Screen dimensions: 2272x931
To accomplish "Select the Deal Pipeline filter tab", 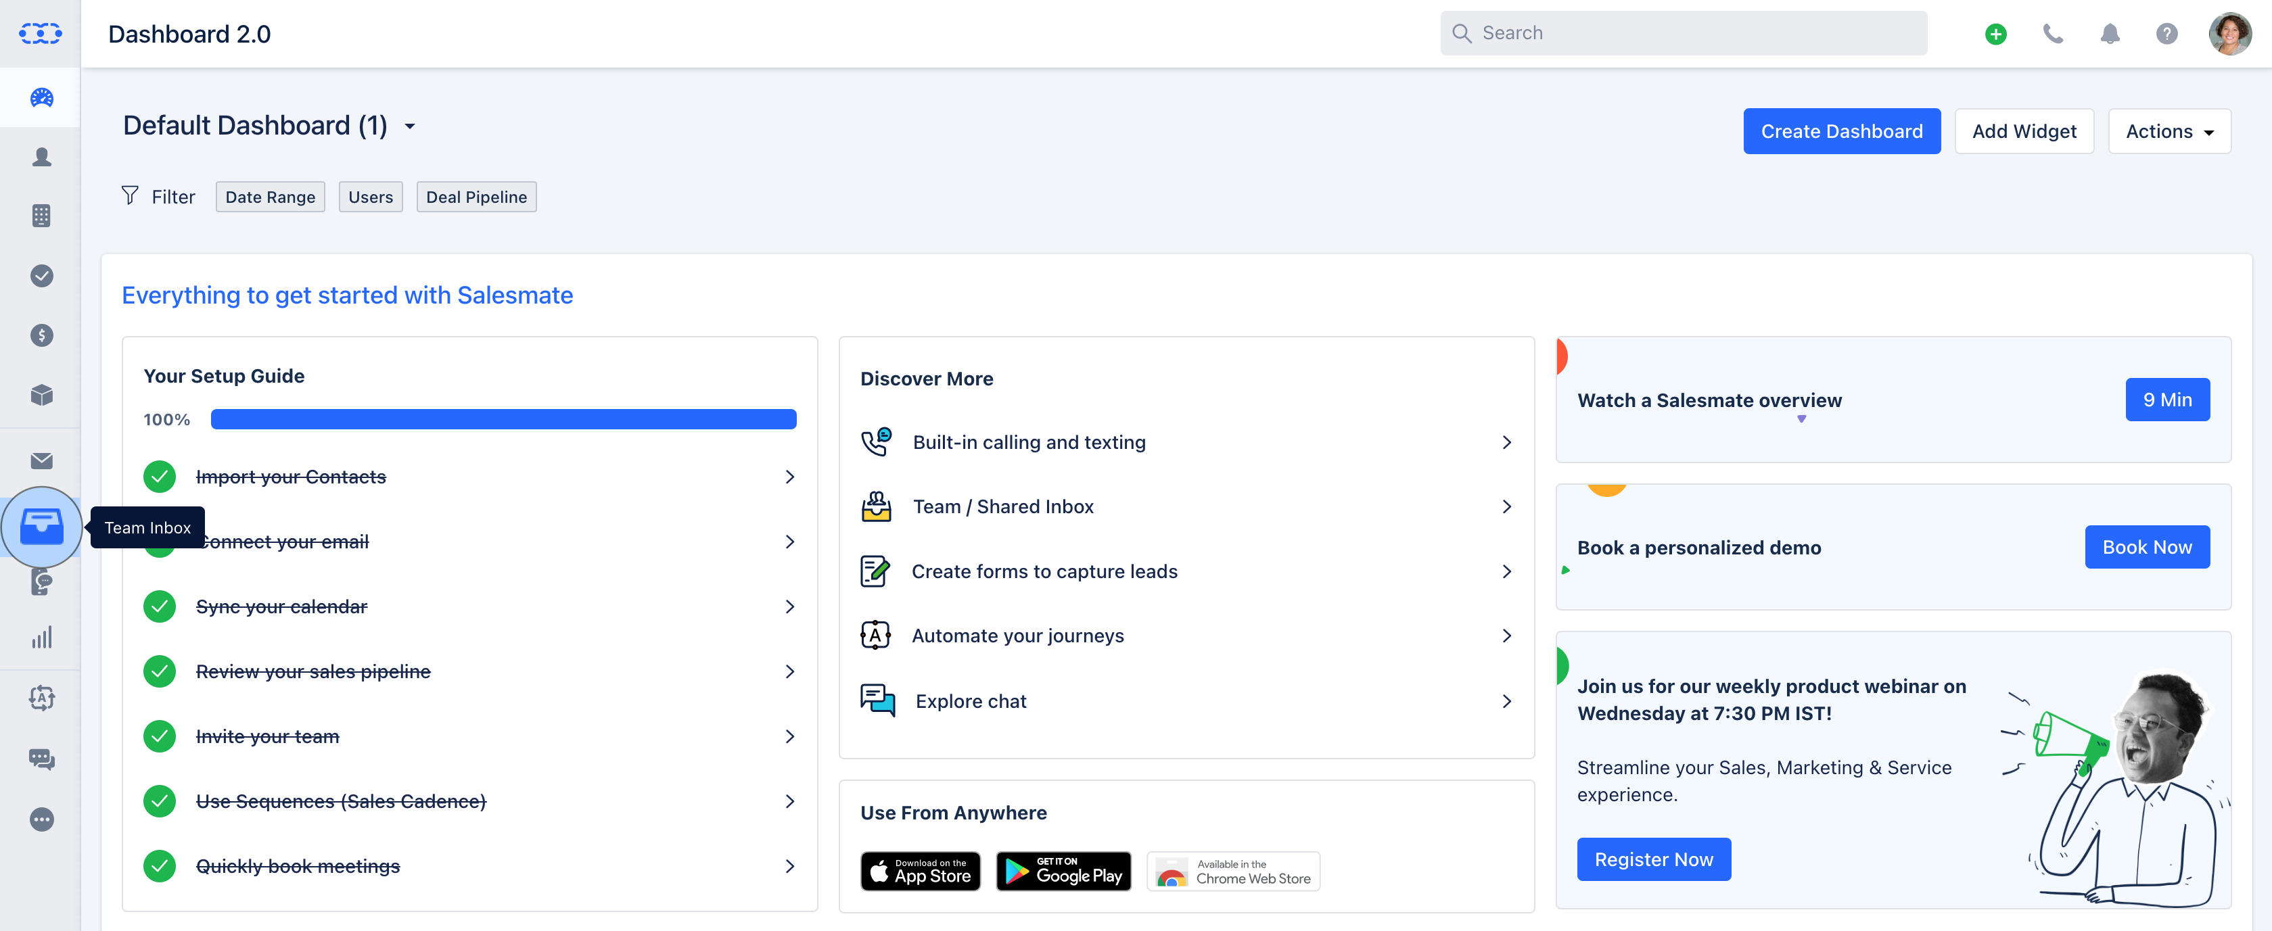I will click(x=476, y=197).
